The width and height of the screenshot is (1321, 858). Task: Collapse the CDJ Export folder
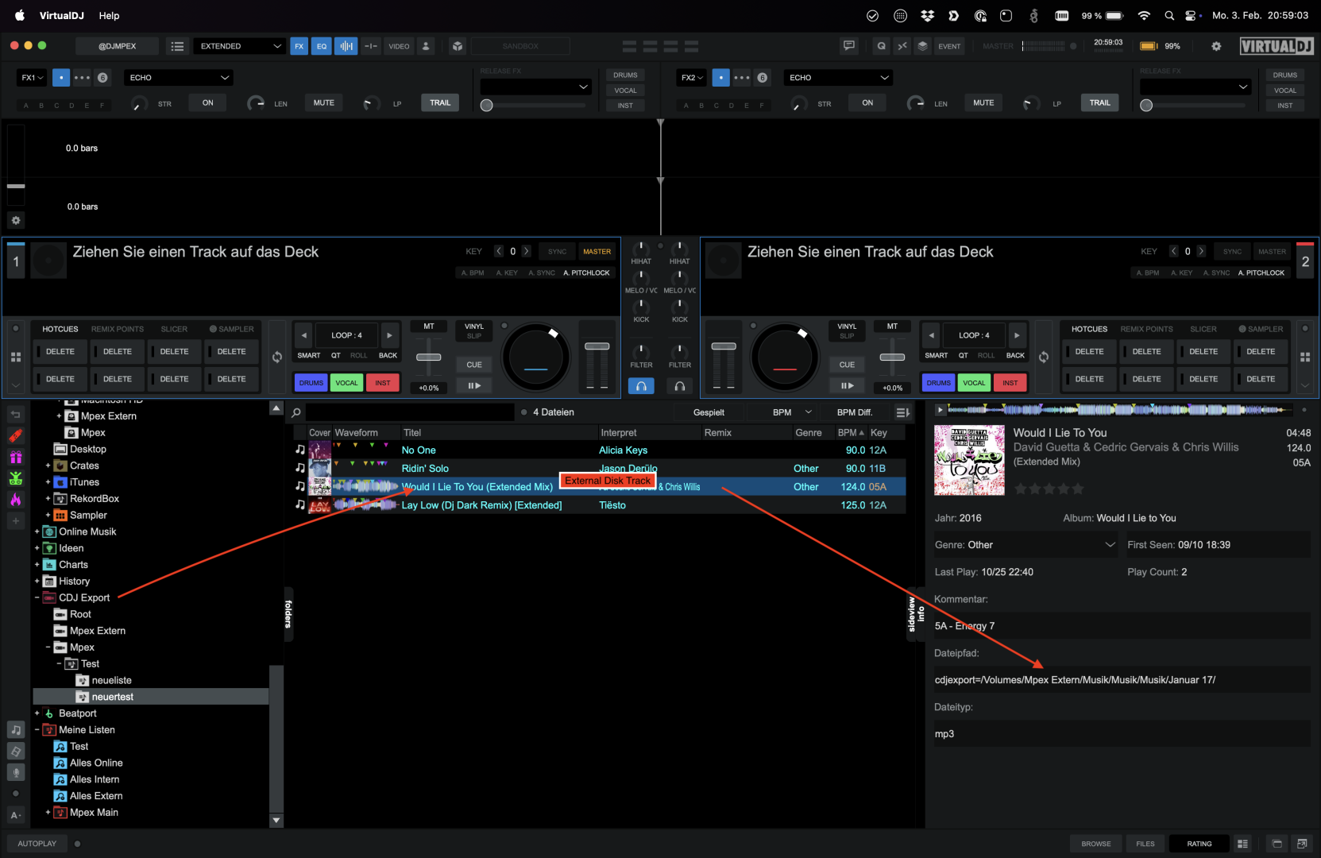tap(37, 597)
